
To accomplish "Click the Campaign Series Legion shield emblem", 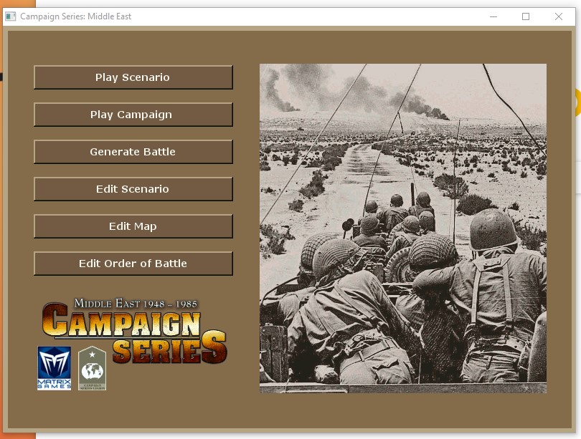I will [92, 368].
